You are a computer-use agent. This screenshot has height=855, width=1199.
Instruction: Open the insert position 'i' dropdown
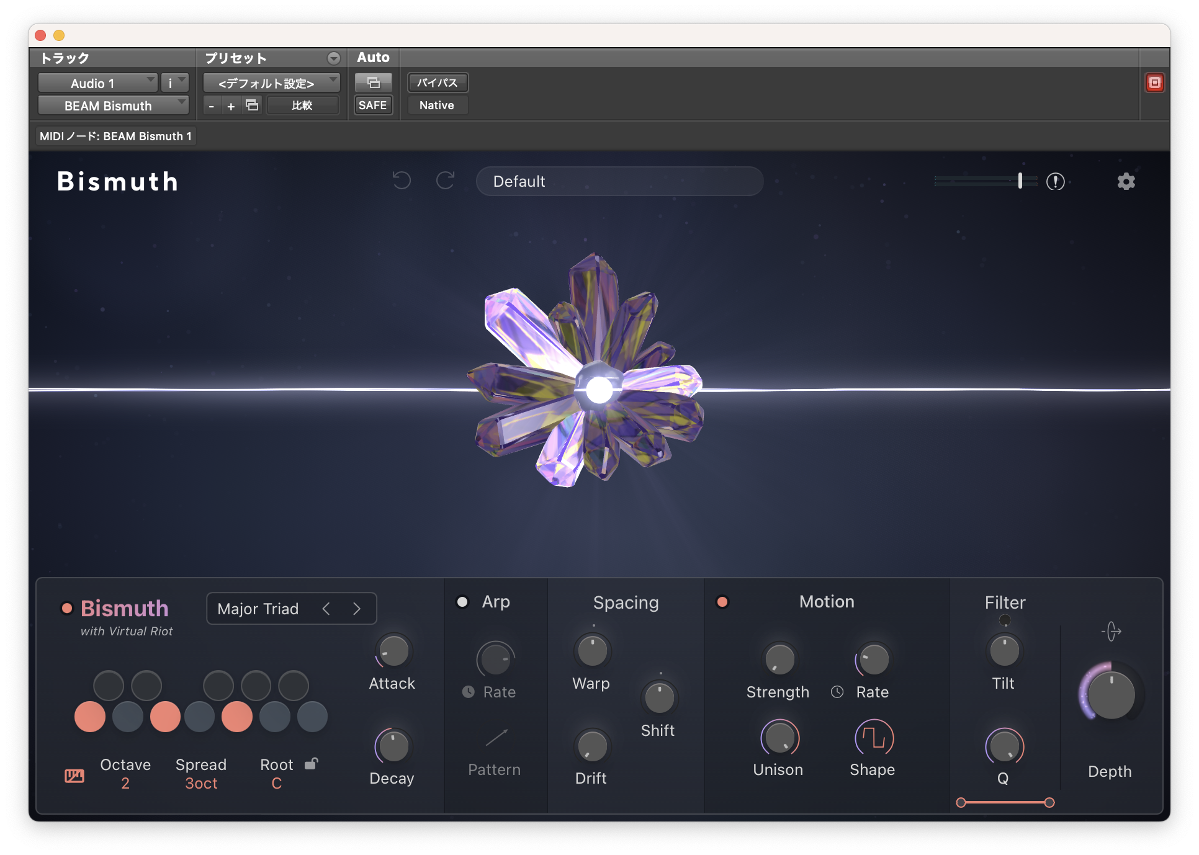pos(174,83)
